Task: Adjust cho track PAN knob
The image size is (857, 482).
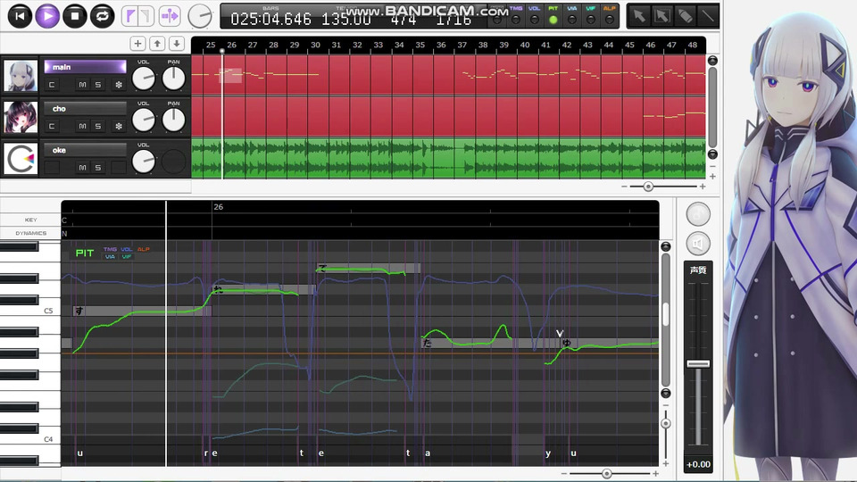Action: coord(174,120)
